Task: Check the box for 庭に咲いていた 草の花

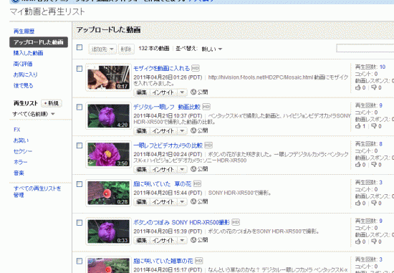Action: coord(80,184)
